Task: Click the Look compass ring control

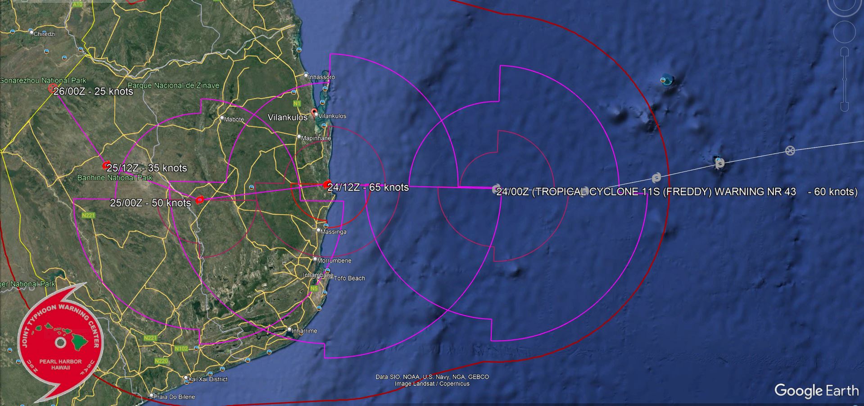Action: point(844,5)
